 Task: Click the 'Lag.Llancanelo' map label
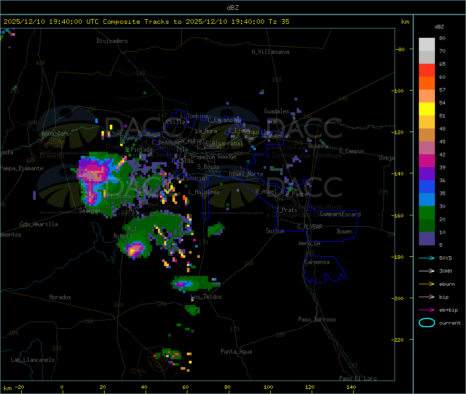(x=33, y=360)
